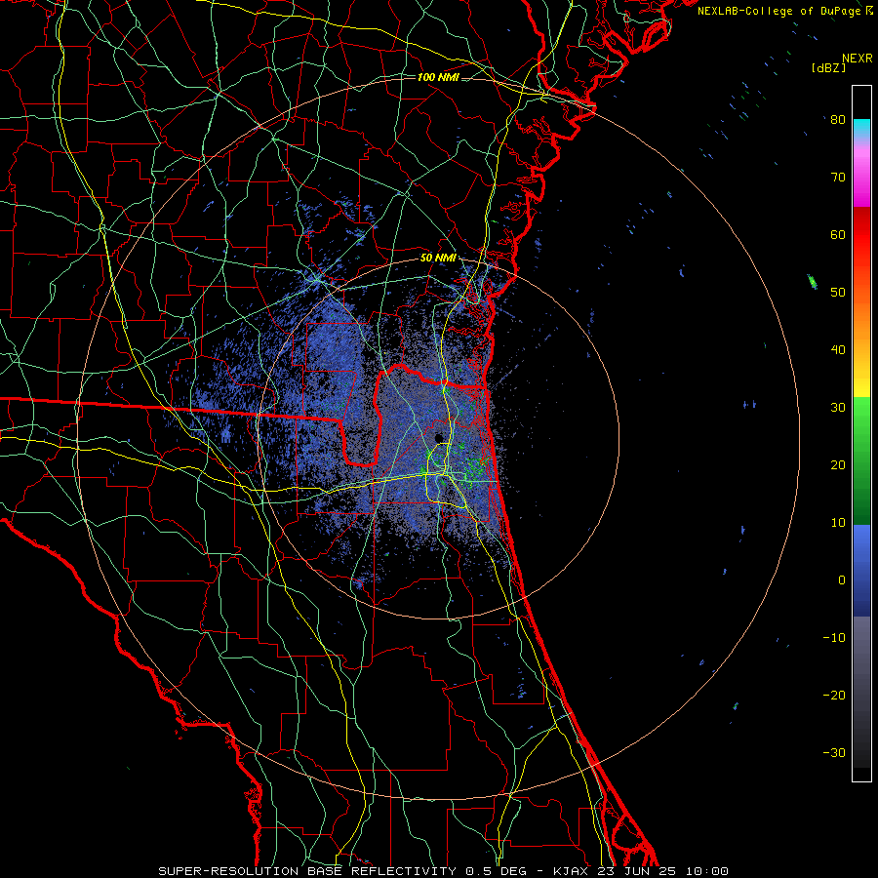This screenshot has height=878, width=878.
Task: Click the 23 JUN 25 10:00 timestamp
Action: [662, 871]
